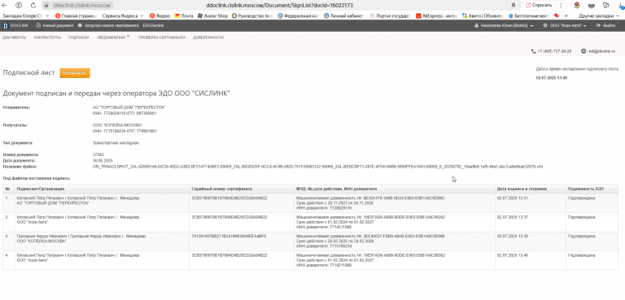The width and height of the screenshot is (625, 300).
Task: Expand the Николаева Юлия user dropdown
Action: point(504,25)
